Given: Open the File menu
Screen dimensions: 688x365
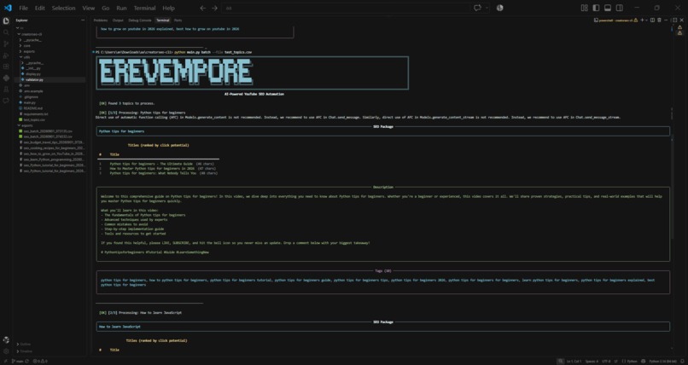Looking at the screenshot, I should pyautogui.click(x=23, y=8).
